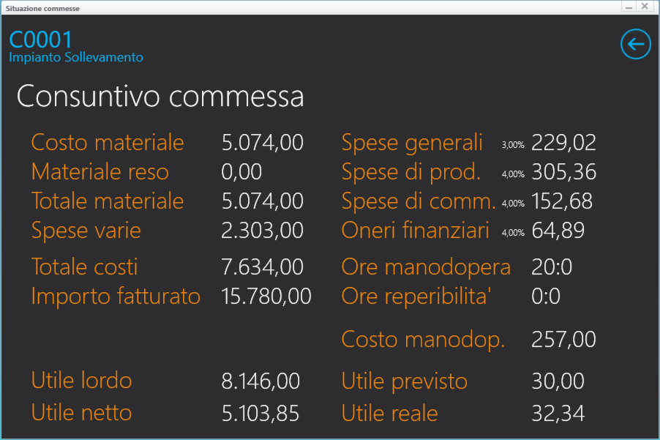Viewport: 660px width, 440px height.
Task: Close the Situazione commesse window
Action: 645,7
